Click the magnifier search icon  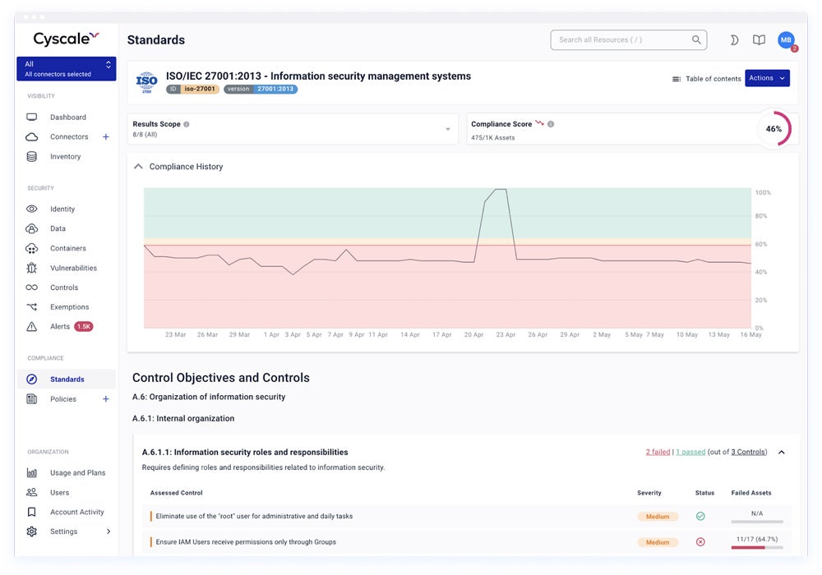[696, 39]
